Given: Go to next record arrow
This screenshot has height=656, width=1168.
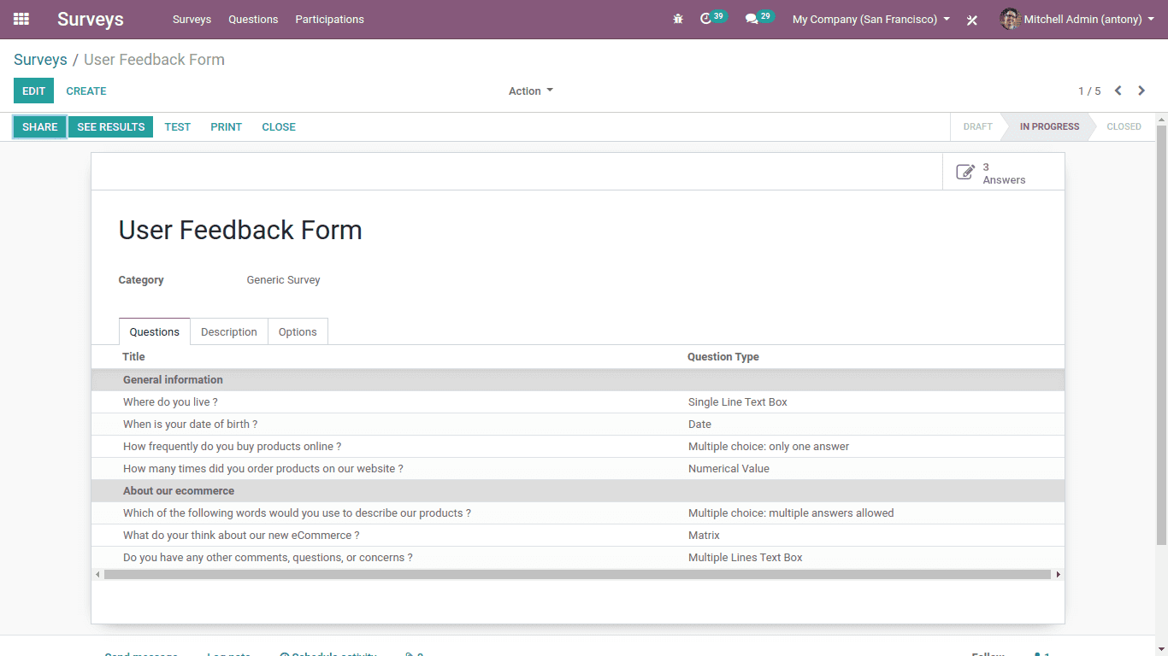Looking at the screenshot, I should (1141, 91).
